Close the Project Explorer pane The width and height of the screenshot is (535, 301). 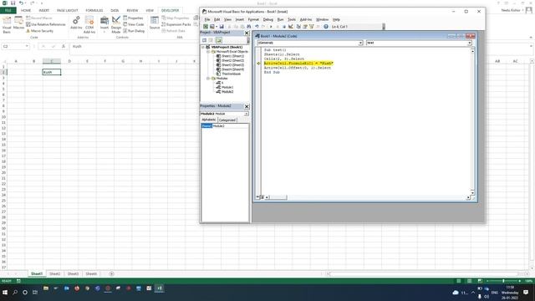247,33
